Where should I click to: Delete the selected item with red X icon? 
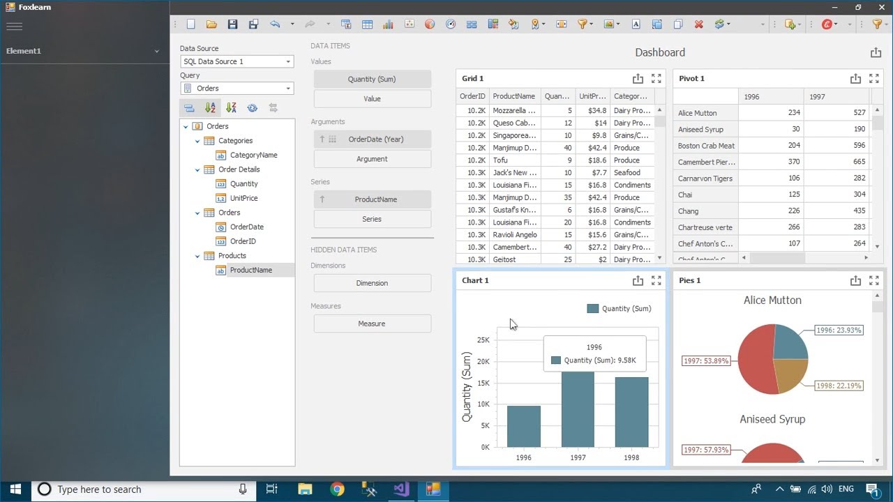coord(698,24)
